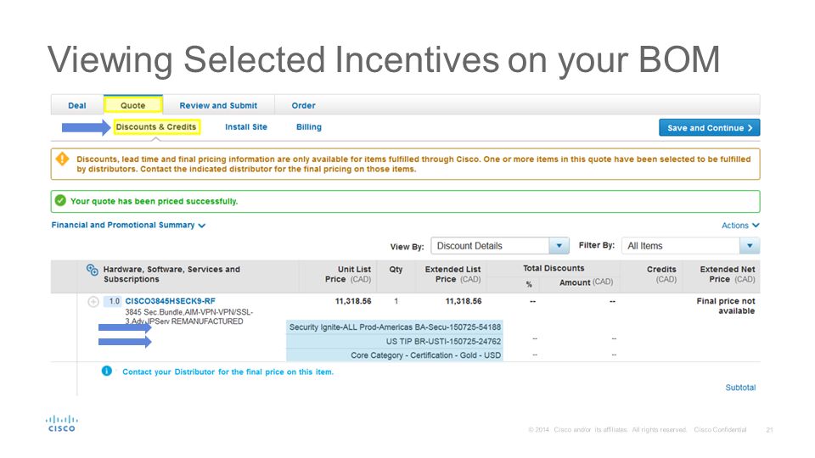The height and width of the screenshot is (458, 815).
Task: Click Extended Net Price column header
Action: pyautogui.click(x=728, y=274)
